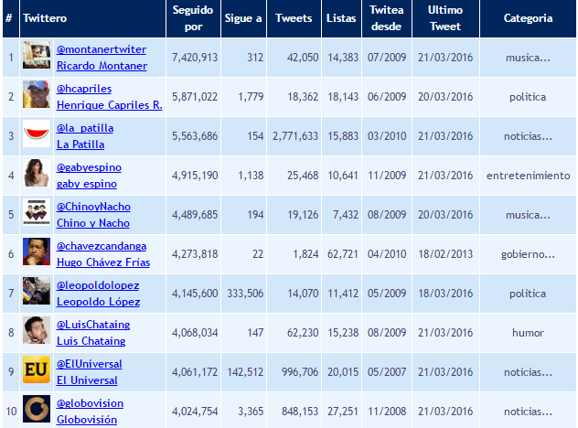Click the Tweets column header
Image resolution: width=578 pixels, height=428 pixels.
(294, 18)
